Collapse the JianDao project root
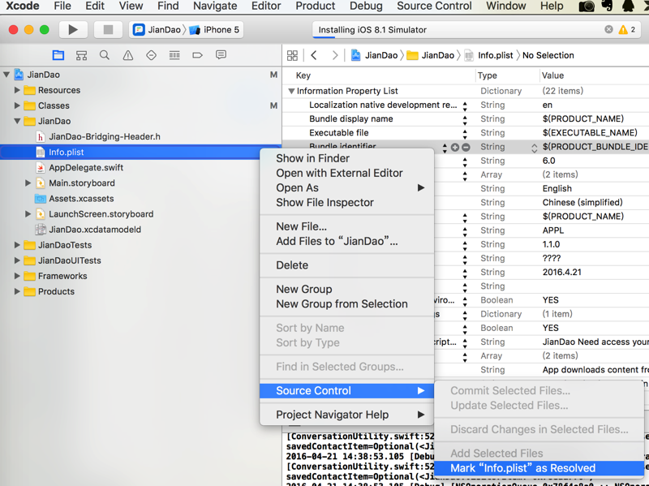Image resolution: width=649 pixels, height=486 pixels. click(x=6, y=75)
